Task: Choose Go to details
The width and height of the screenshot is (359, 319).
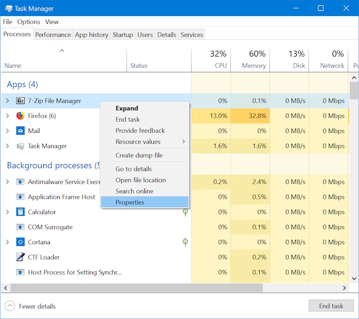Action: pos(145,169)
